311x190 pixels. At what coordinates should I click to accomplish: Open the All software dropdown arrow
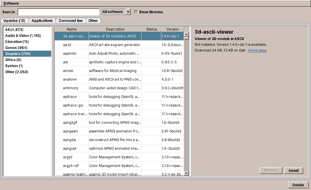128,12
